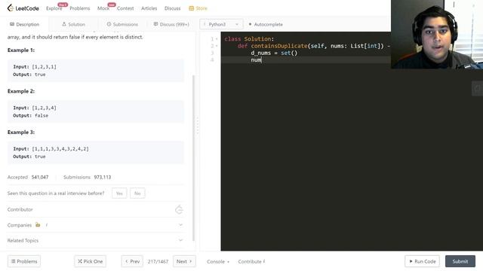Viewport: 483px width, 271px height.
Task: Click the 'Input: [1,1,1,3,3,4,3,2,4,2]' example text
Action: tap(51, 149)
